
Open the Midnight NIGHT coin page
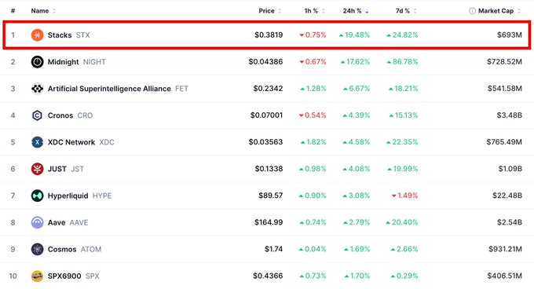[77, 62]
